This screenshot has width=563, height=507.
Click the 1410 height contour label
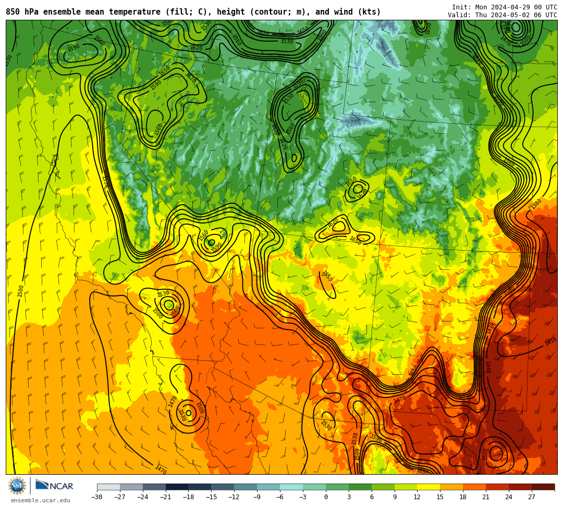[x=550, y=341]
